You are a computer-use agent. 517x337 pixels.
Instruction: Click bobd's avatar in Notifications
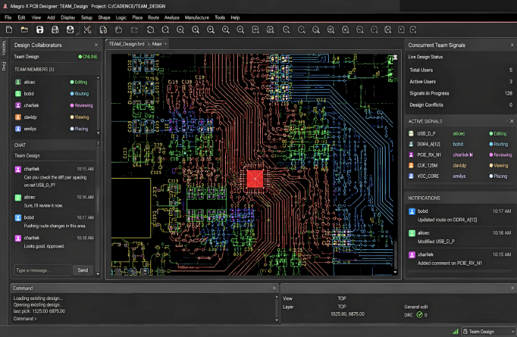pos(412,212)
